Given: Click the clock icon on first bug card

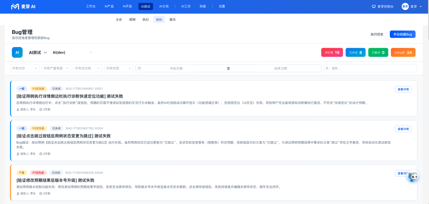Looking at the screenshot, I should (x=41, y=109).
